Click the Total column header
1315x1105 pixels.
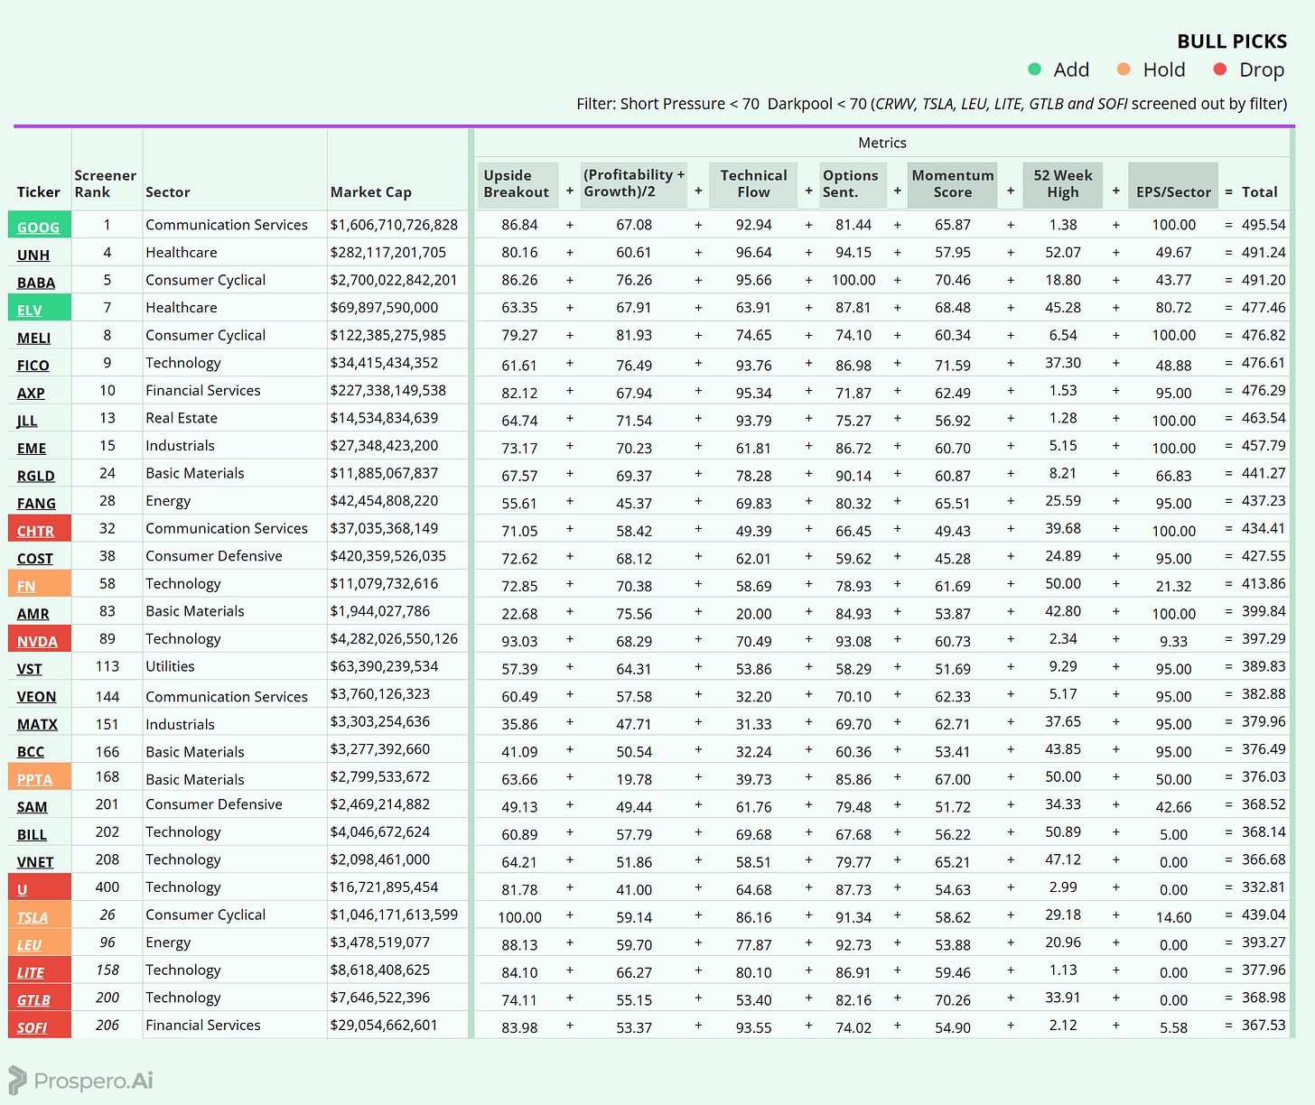(x=1259, y=192)
